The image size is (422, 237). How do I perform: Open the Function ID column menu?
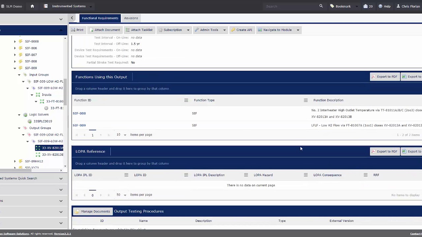(186, 100)
